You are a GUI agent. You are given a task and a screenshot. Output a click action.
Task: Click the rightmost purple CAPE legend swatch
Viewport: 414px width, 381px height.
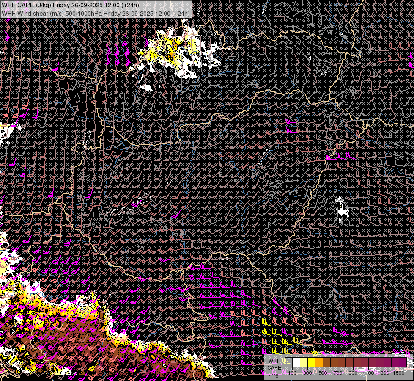(403, 362)
